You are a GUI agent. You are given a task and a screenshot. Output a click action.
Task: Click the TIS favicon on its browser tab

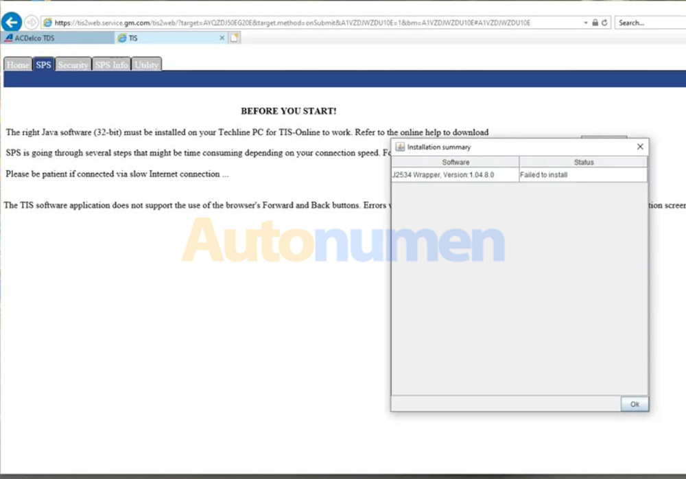[122, 38]
